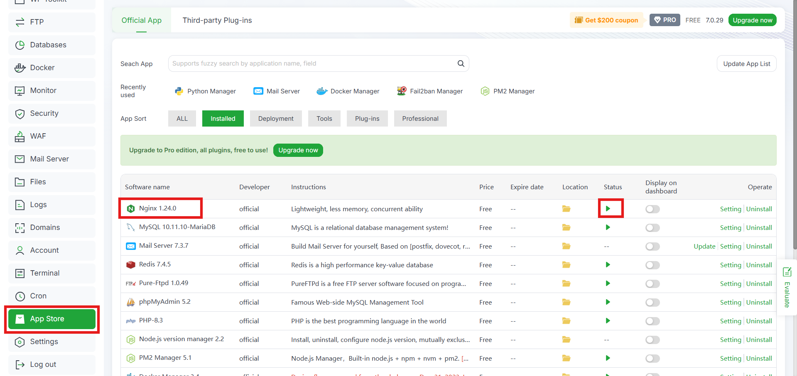This screenshot has width=797, height=376.
Task: Open the Databases sidebar section
Action: tap(52, 45)
